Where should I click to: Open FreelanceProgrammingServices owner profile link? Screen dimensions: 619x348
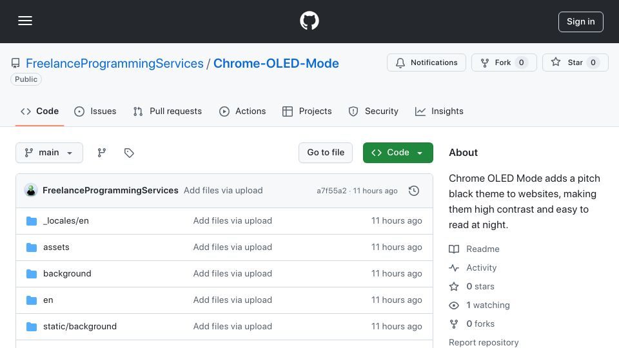(x=115, y=64)
